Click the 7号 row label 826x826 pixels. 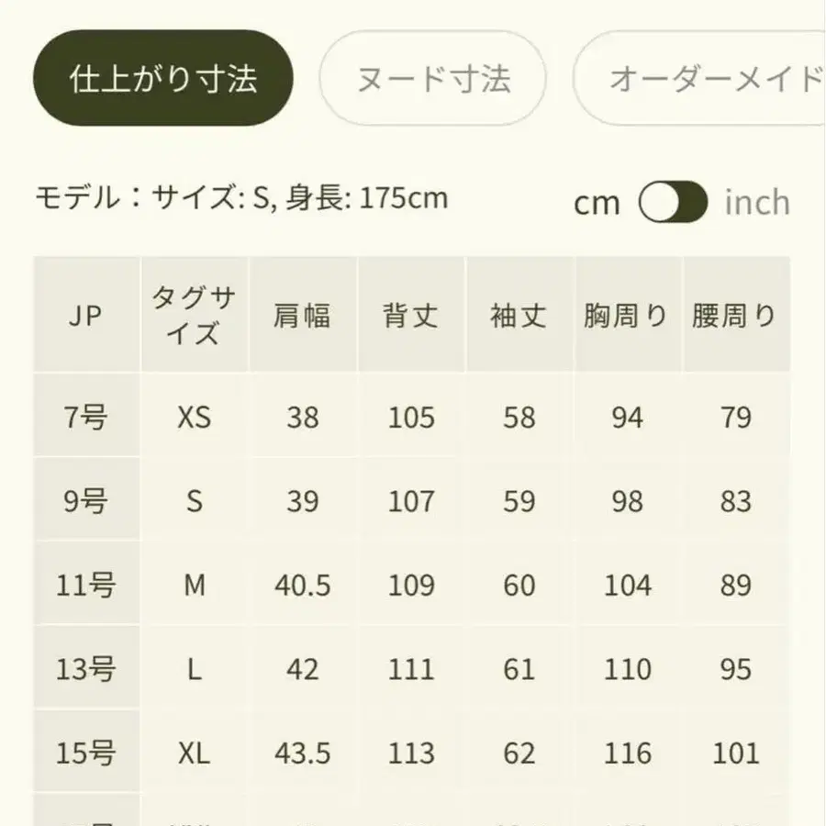click(x=85, y=418)
